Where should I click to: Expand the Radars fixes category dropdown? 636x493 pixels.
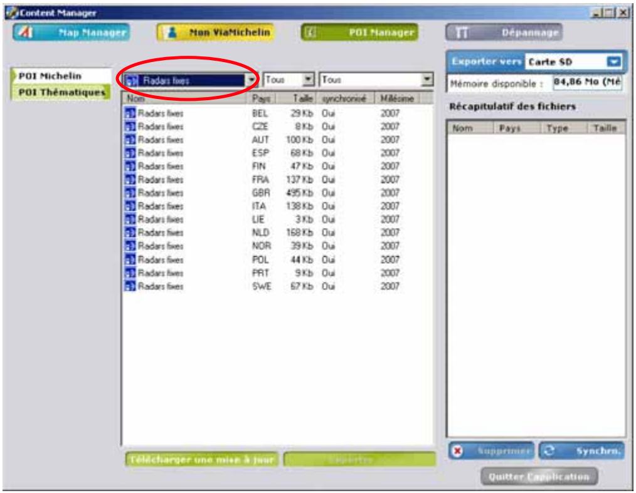[x=252, y=80]
